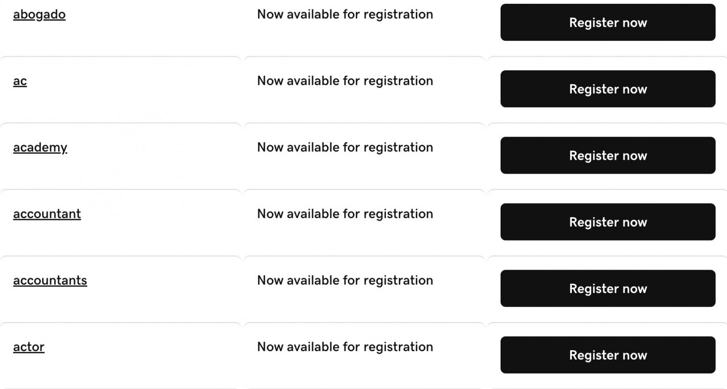The width and height of the screenshot is (727, 389).
Task: Click academy's 'Now available for registration' text
Action: click(x=345, y=147)
